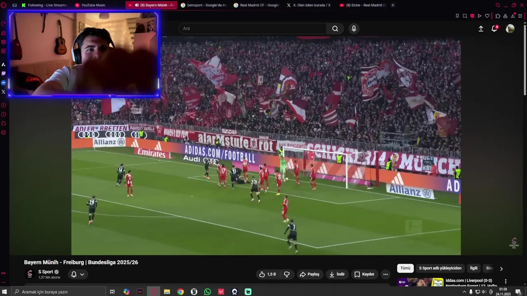The image size is (527, 296).
Task: Open the YouTube account avatar menu
Action: point(510,28)
